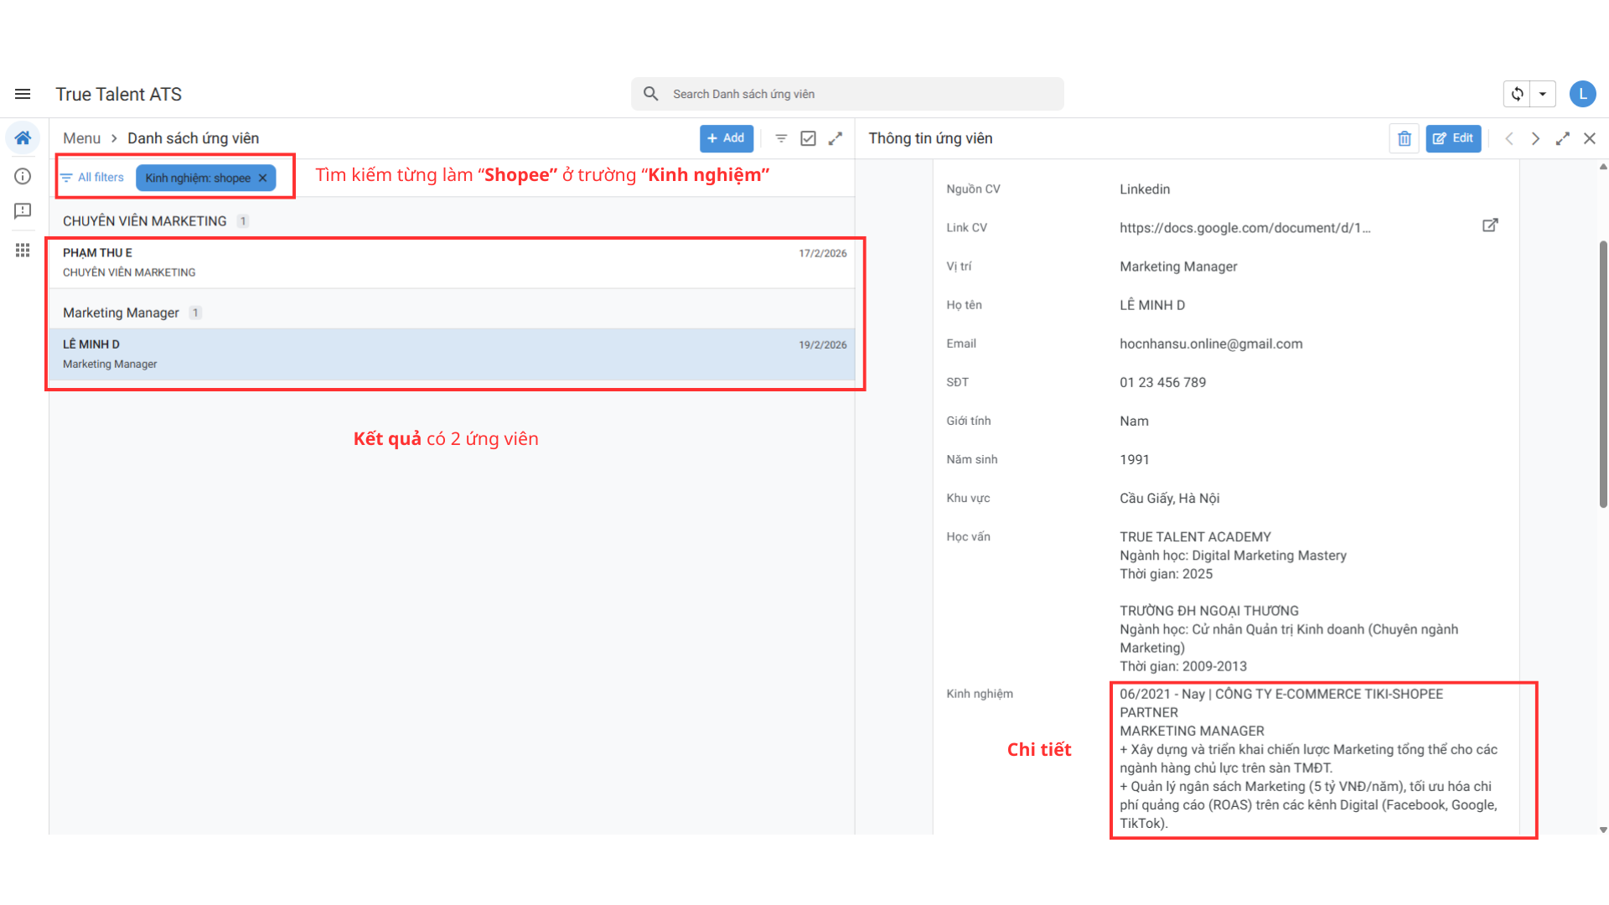This screenshot has height=905, width=1609.
Task: Open dropdown arrow next to sync
Action: [x=1542, y=94]
